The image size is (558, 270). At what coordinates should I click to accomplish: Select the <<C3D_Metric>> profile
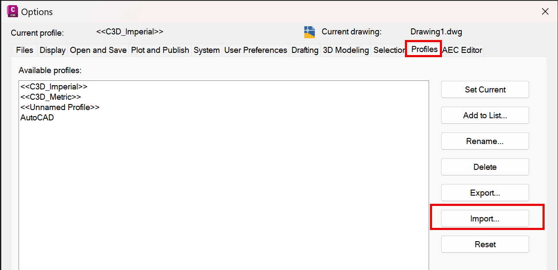[x=50, y=97]
